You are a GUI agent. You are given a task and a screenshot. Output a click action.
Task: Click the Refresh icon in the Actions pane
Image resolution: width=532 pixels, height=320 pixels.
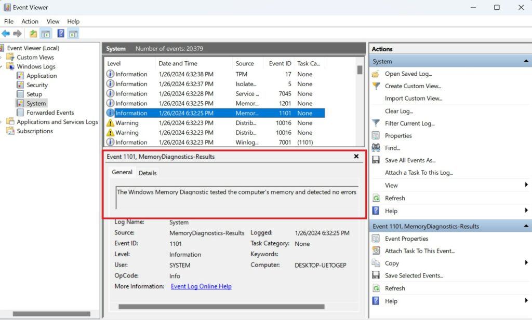pyautogui.click(x=376, y=198)
